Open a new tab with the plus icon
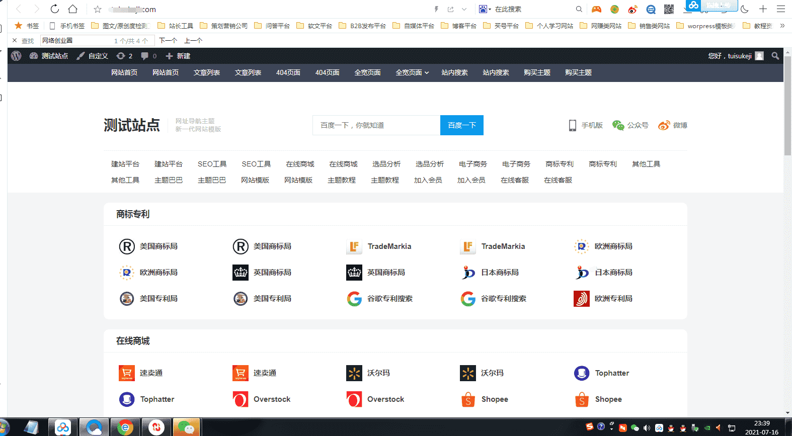 coord(763,9)
